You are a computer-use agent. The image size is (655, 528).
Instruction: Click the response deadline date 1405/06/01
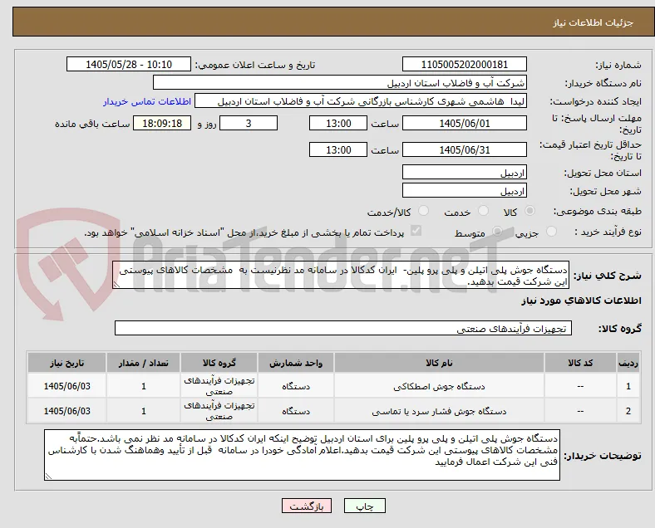[x=464, y=124]
